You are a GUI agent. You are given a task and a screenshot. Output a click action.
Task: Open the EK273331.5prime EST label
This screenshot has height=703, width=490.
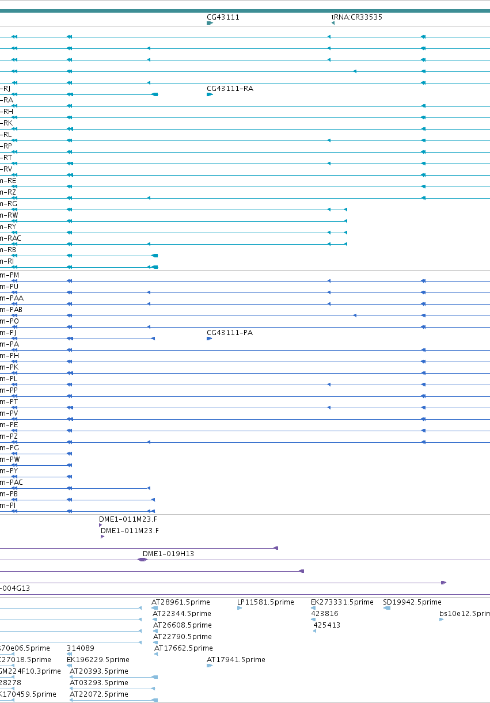point(342,602)
